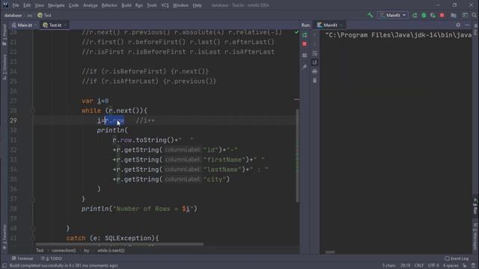
Task: Click the Debug bug icon in the top toolbar
Action: [x=424, y=15]
